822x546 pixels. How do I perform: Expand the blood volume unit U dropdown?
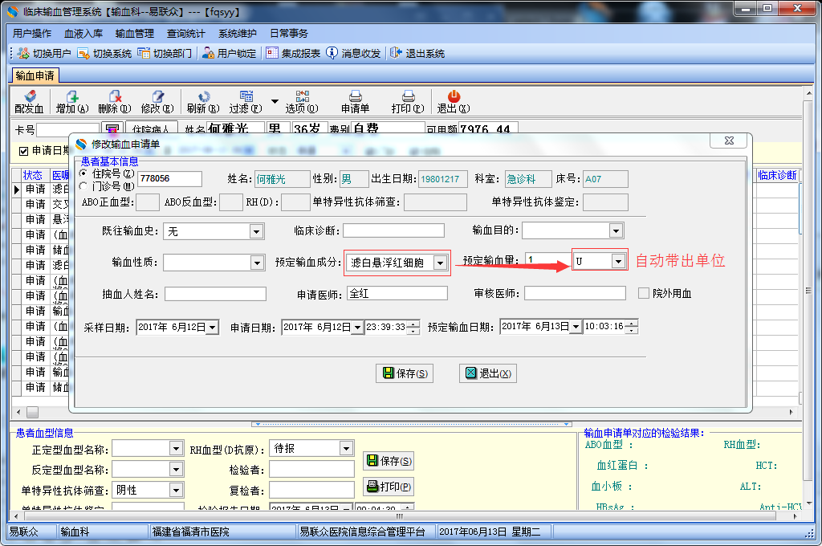coord(619,261)
